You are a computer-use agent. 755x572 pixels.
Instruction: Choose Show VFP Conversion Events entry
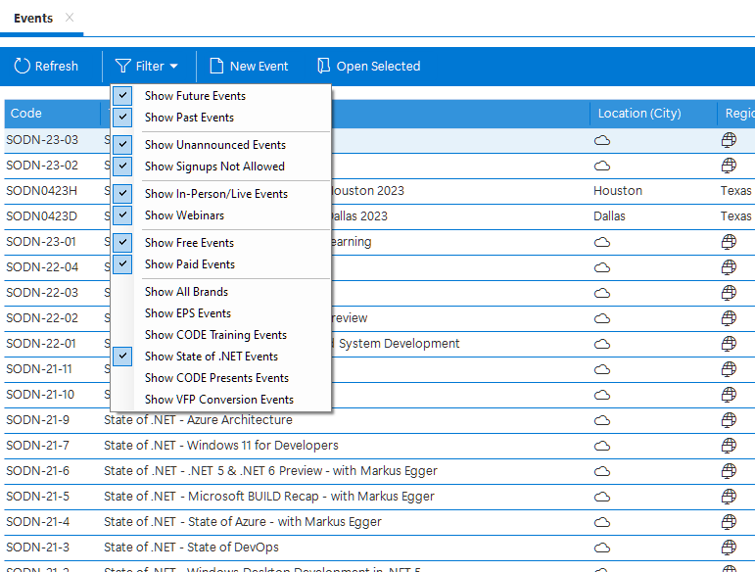pos(221,400)
